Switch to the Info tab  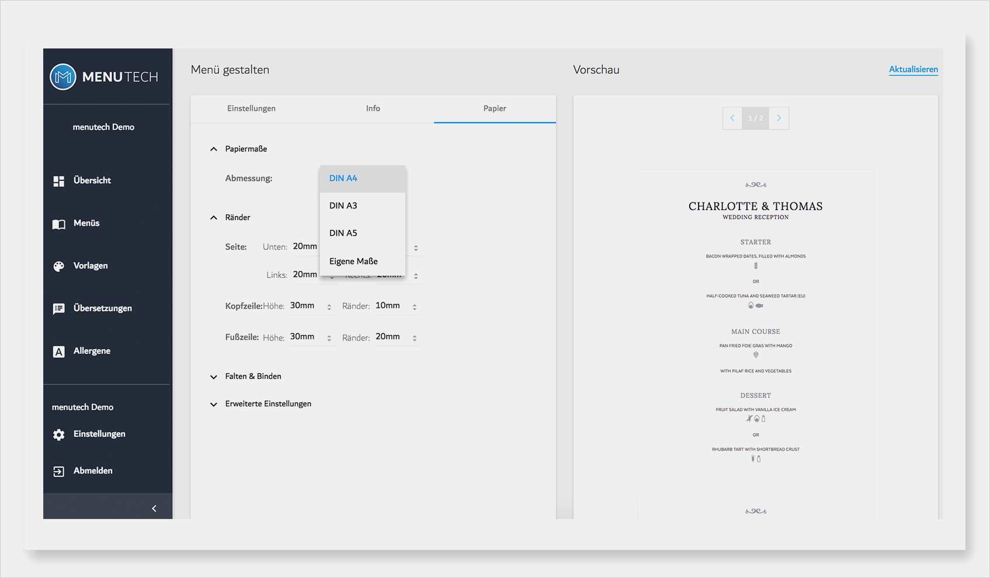pos(373,109)
